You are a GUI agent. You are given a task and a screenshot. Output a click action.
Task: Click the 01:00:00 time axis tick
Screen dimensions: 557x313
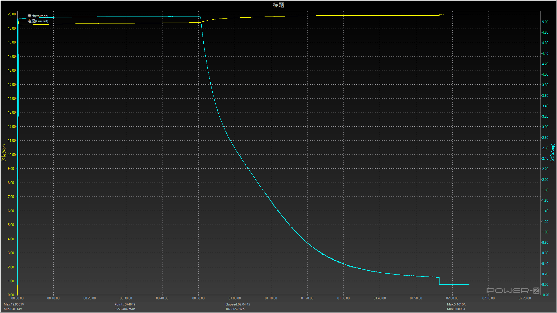tap(235, 298)
